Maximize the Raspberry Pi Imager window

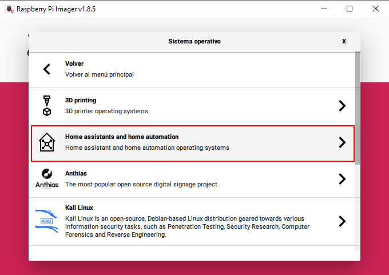(x=350, y=9)
